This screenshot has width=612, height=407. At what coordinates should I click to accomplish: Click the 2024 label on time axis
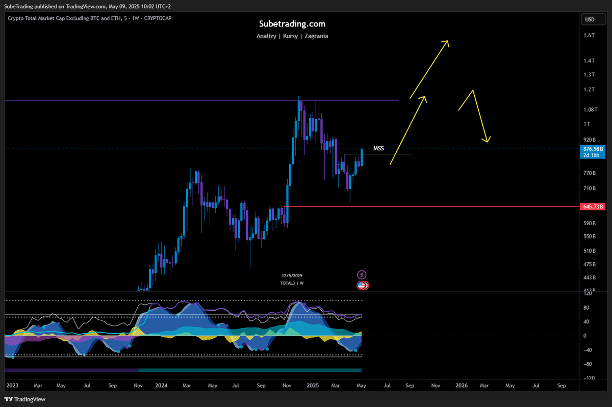[162, 386]
